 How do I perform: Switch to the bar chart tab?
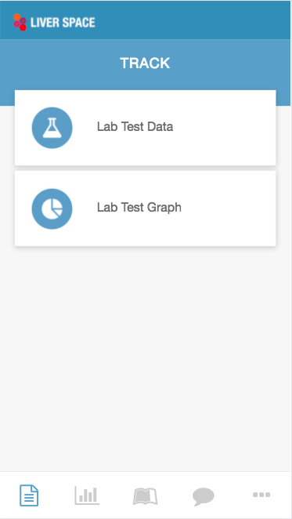point(87,495)
